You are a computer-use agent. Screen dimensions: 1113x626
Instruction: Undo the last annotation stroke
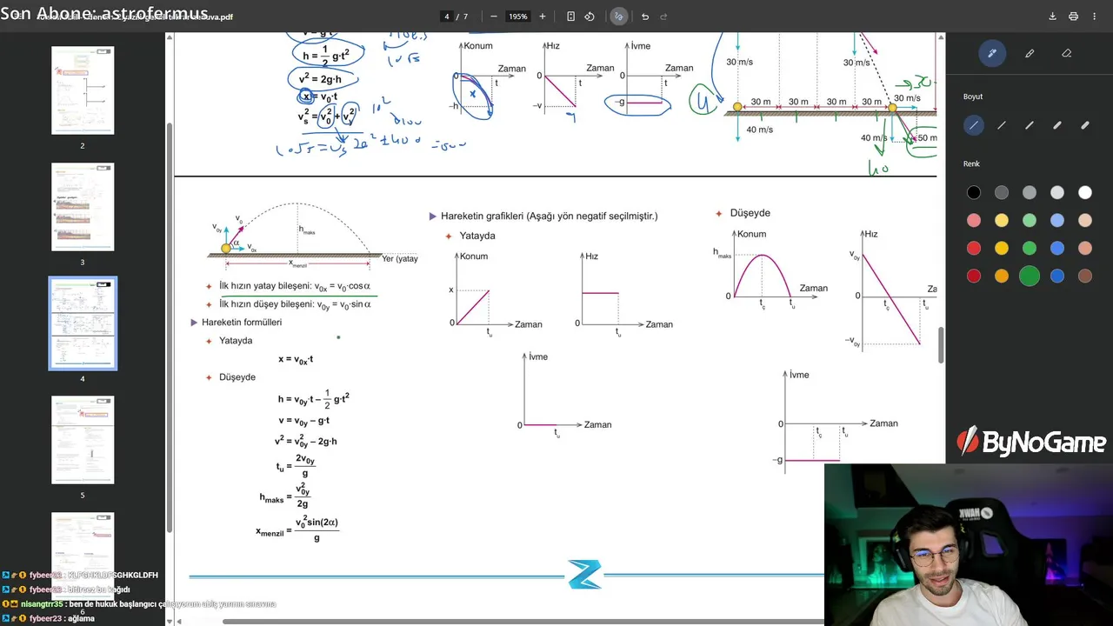coord(644,17)
